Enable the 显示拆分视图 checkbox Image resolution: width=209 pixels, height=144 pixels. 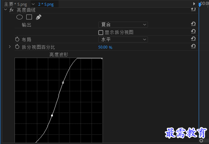pos(101,33)
